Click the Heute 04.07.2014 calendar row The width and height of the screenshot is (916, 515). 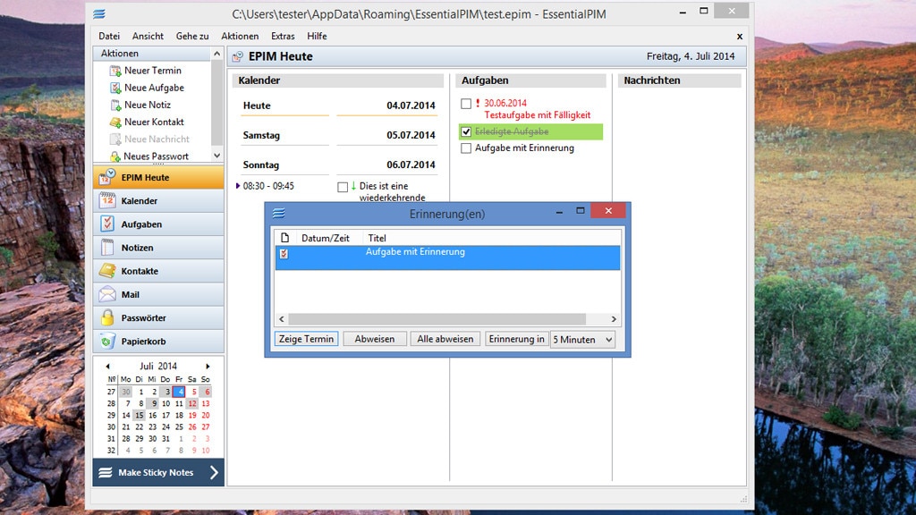[339, 106]
